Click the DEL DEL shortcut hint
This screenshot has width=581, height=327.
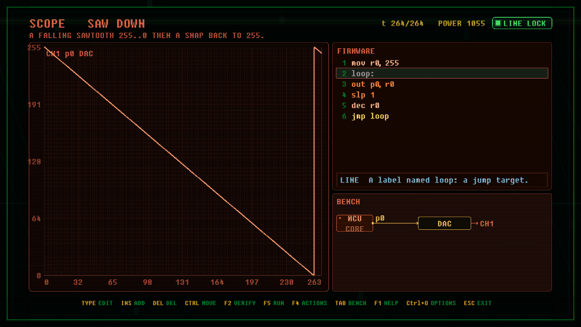[x=165, y=303]
